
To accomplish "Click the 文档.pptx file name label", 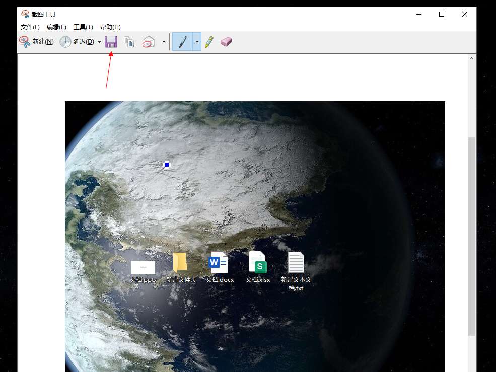I will pos(144,280).
